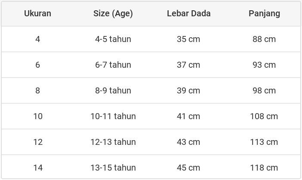Click the 6-7 tahun age cell

pos(113,65)
